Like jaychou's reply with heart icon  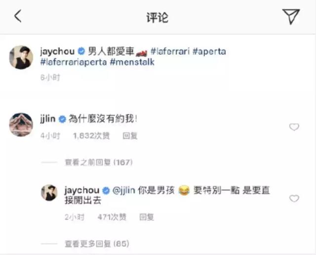(x=294, y=199)
